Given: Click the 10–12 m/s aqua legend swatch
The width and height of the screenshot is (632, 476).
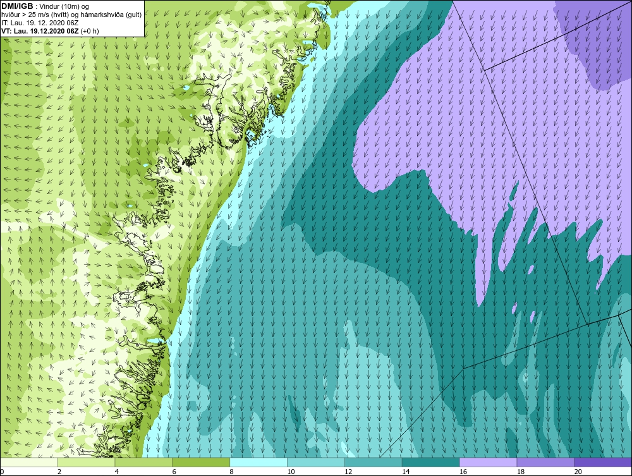Looking at the screenshot, I should (316, 462).
